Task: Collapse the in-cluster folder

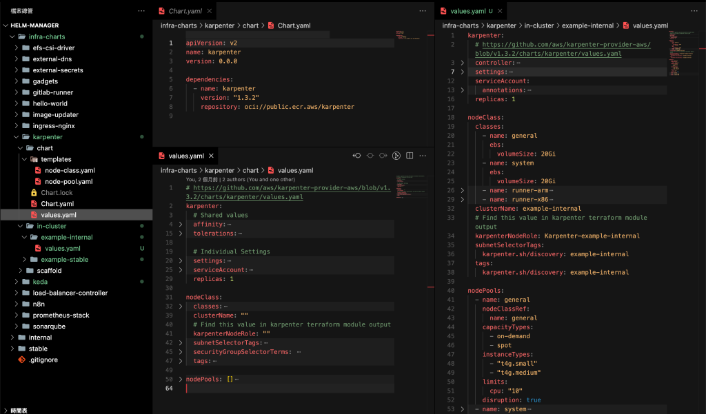Action: tap(20, 226)
